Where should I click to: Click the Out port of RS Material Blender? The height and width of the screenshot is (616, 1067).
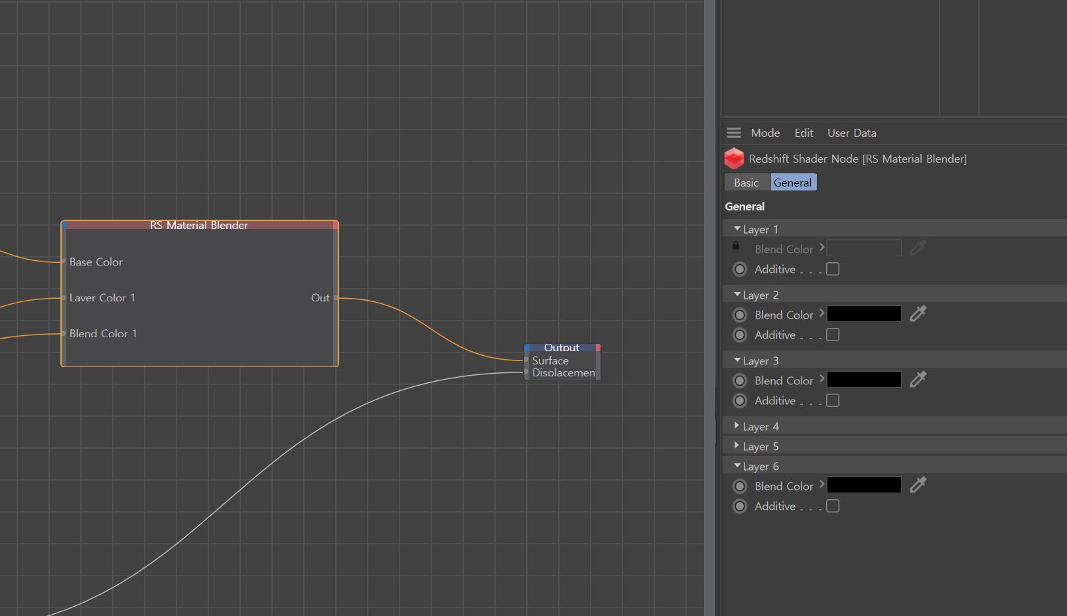pos(336,297)
